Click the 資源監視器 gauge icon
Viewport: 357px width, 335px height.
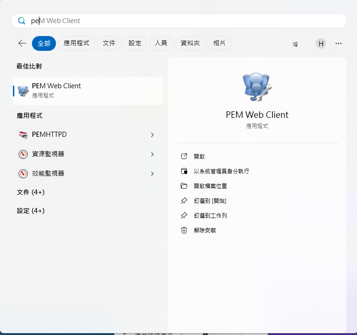tap(23, 154)
